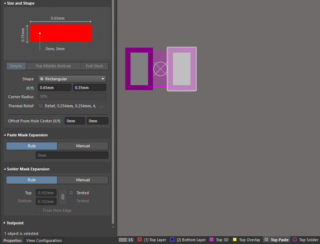Click the chain link icon between solder mask values
Image resolution: width=320 pixels, height=244 pixels.
pyautogui.click(x=62, y=197)
